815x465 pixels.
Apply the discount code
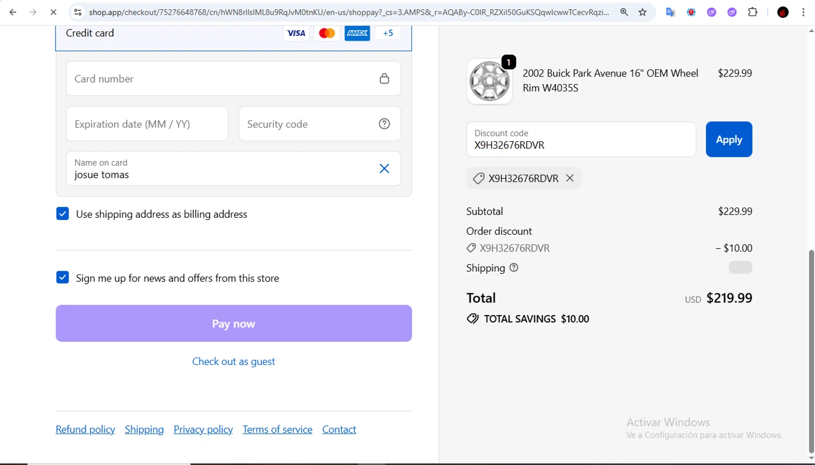729,140
